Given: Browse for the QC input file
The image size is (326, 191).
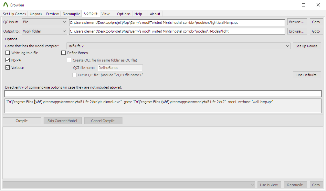Looking at the screenshot, I should click(x=297, y=22).
